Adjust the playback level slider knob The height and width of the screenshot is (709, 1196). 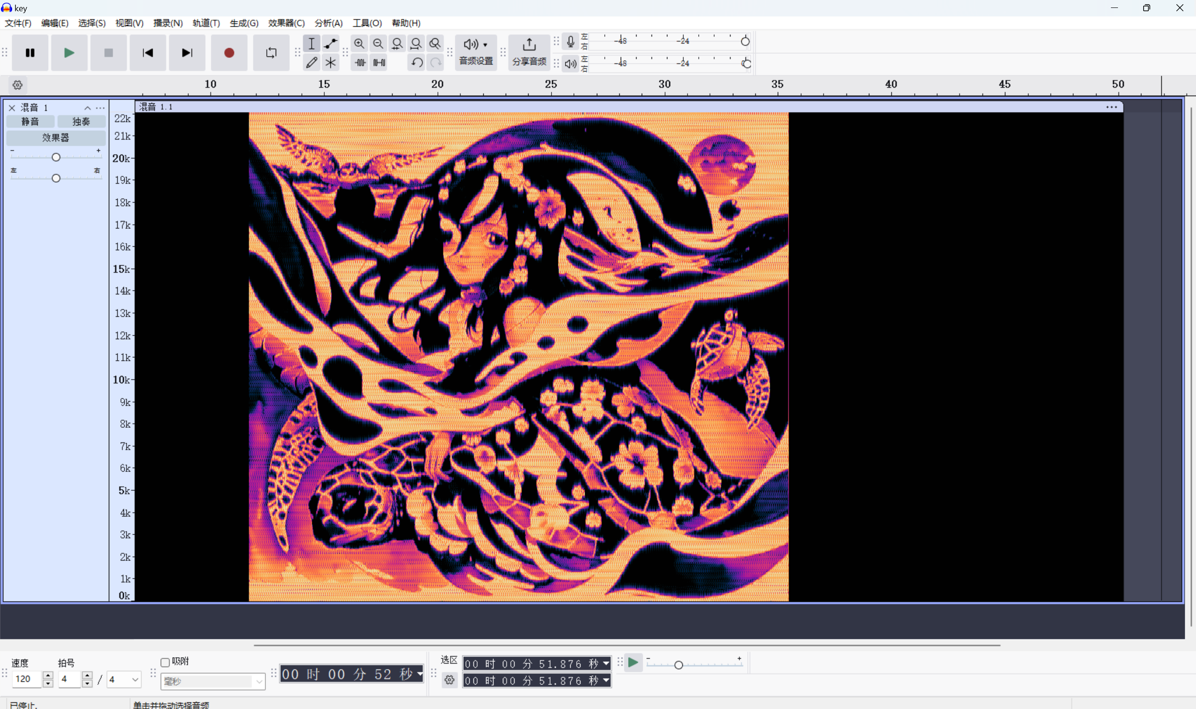pyautogui.click(x=746, y=64)
